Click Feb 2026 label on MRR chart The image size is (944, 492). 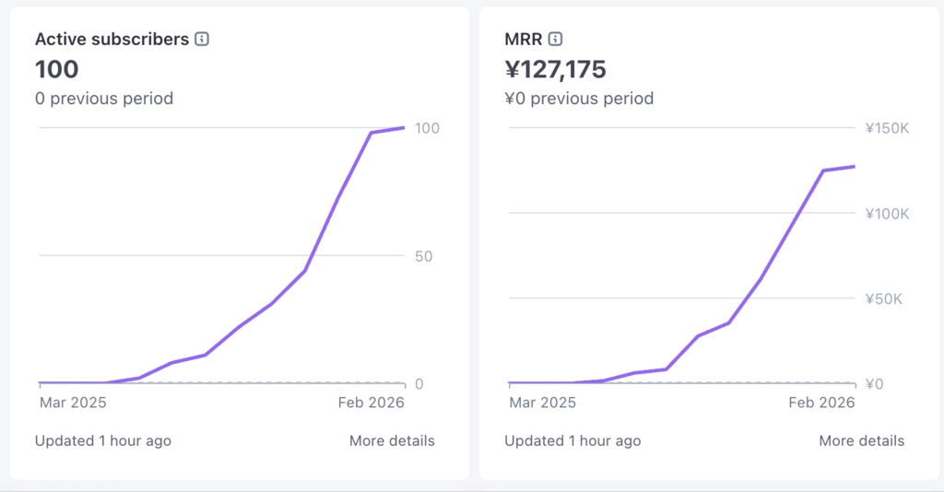point(822,403)
